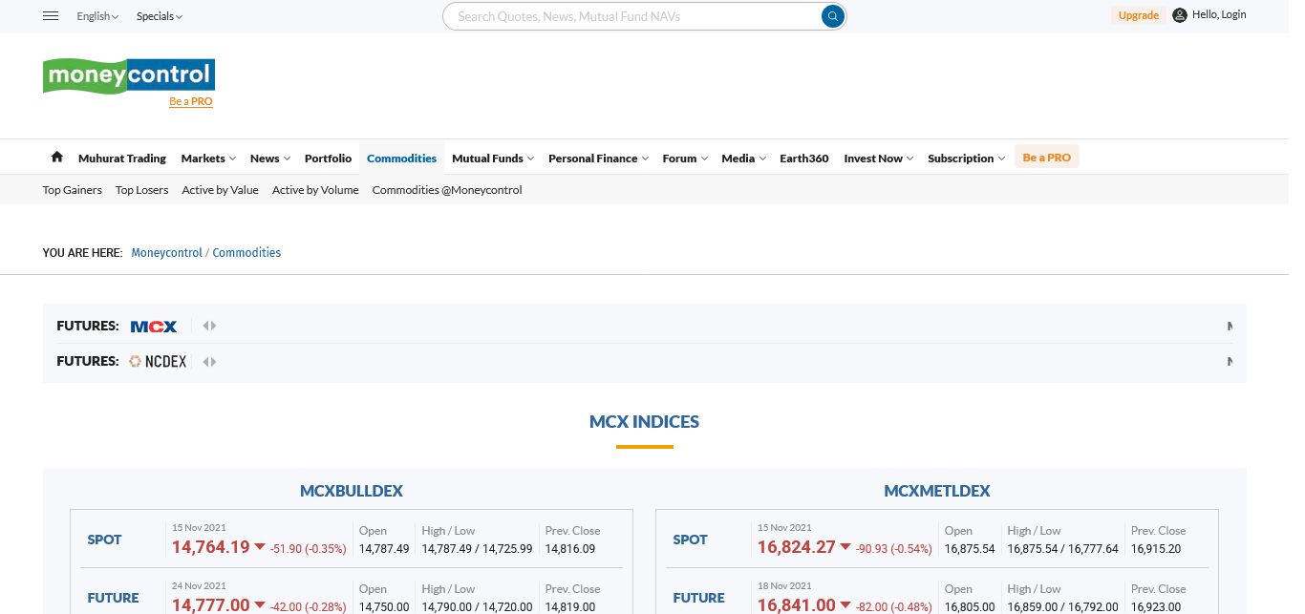Click the NCDEX futures logo
The width and height of the screenshot is (1305, 614).
point(159,362)
